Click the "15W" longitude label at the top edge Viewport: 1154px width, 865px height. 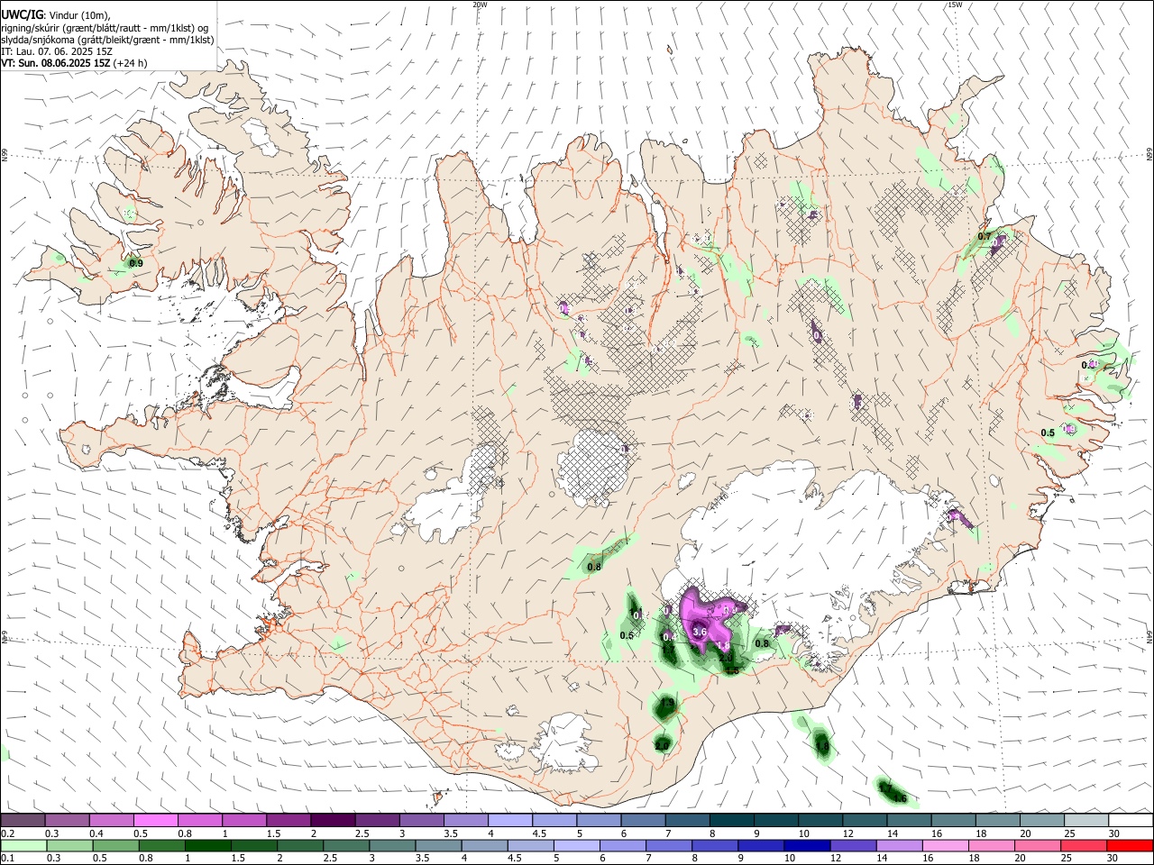[x=955, y=5]
